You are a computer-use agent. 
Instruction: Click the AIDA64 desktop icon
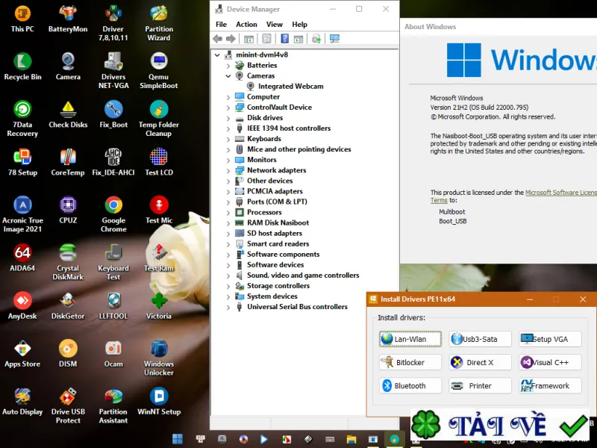click(x=22, y=258)
